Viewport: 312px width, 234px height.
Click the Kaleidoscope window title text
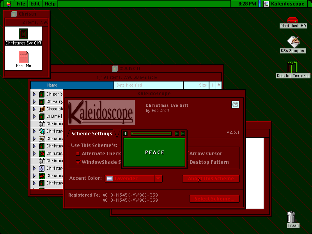tap(154, 94)
